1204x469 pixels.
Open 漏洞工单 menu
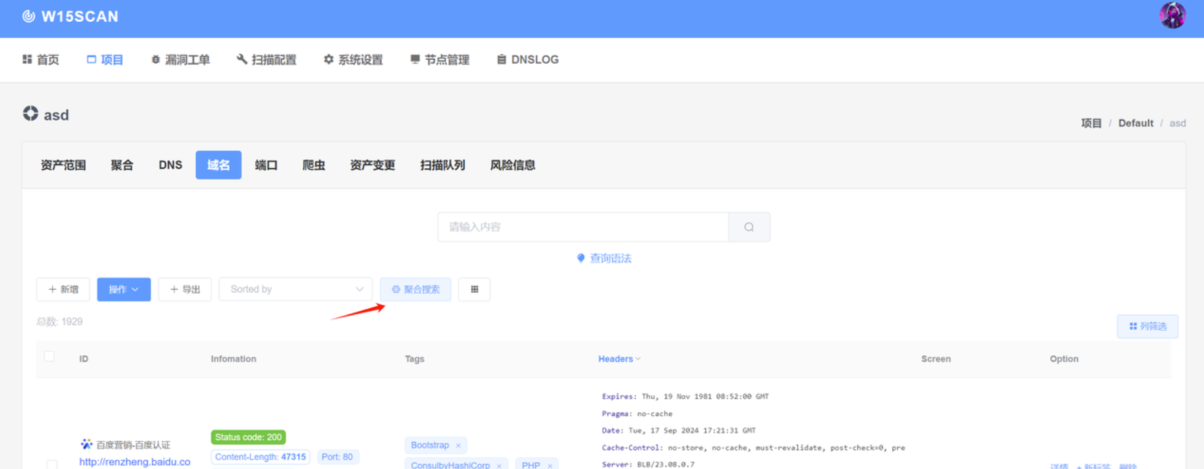pyautogui.click(x=180, y=60)
